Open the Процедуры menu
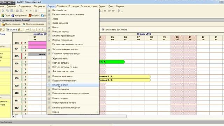 tap(74, 6)
